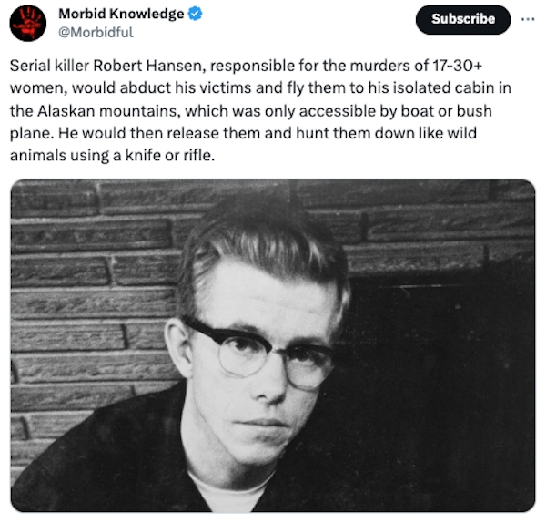546x523 pixels.
Task: Click the tweet line starting 'Serial killer Robert Hansen'
Action: click(246, 66)
